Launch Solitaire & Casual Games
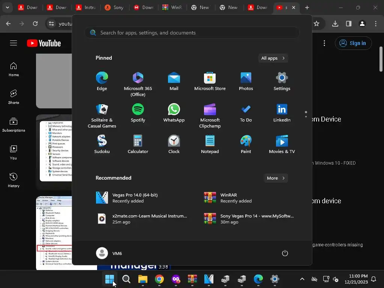The width and height of the screenshot is (384, 288). (102, 116)
